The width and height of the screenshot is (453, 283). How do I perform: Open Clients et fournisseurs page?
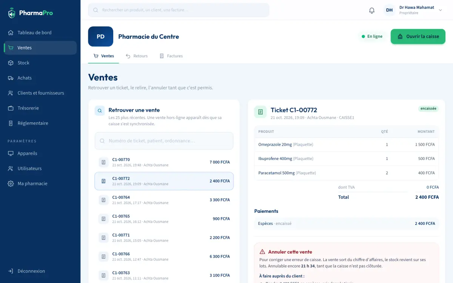[x=40, y=93]
